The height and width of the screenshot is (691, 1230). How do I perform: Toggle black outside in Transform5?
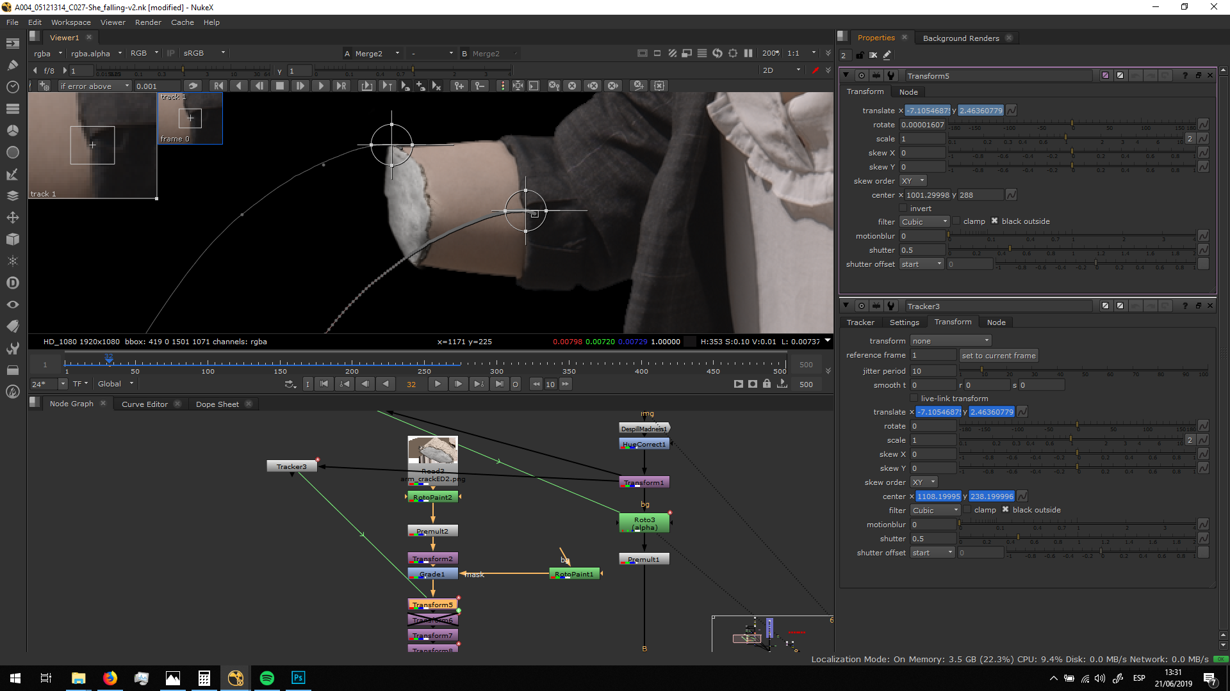[994, 221]
